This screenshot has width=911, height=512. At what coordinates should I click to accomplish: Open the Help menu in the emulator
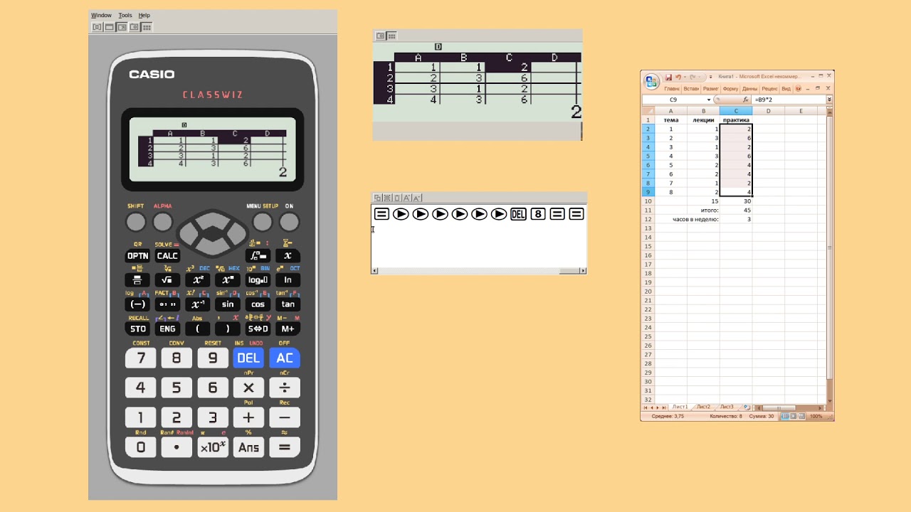point(144,15)
